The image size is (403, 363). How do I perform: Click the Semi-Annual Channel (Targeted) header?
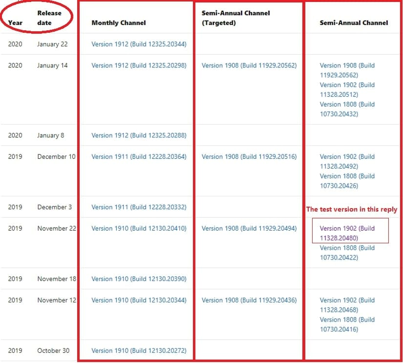tap(235, 18)
